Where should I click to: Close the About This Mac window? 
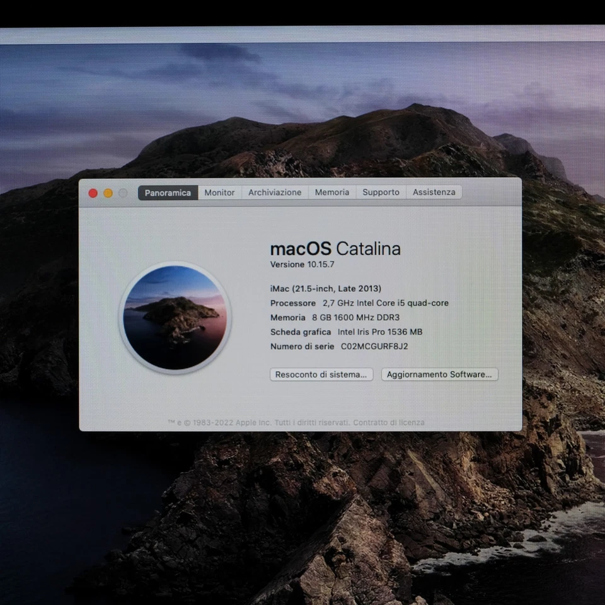[x=91, y=193]
